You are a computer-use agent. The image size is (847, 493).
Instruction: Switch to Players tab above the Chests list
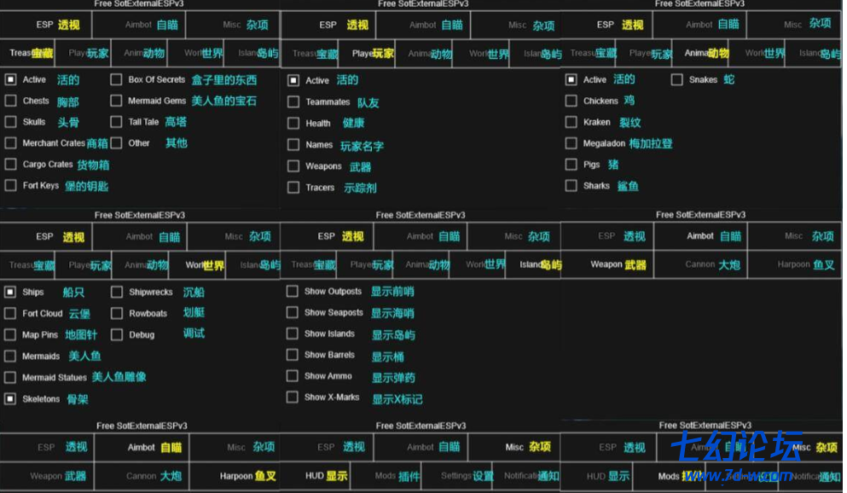84,53
